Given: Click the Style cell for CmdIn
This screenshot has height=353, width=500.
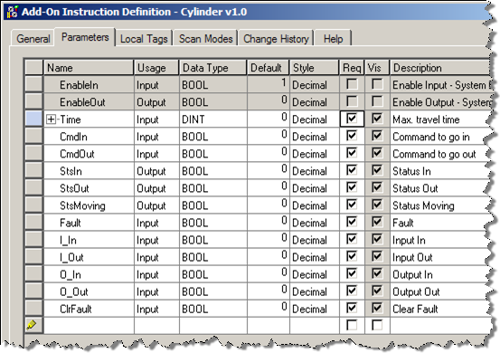Looking at the screenshot, I should [315, 137].
